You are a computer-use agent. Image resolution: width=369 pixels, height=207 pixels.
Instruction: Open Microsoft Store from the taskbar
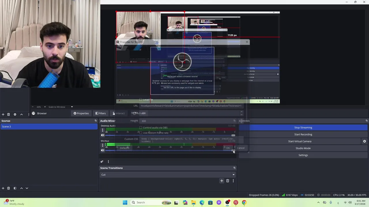210,202
